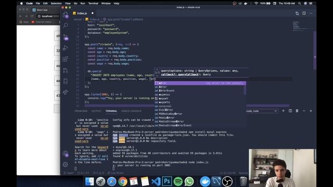333x187 pixels.
Task: Open OBS from the Dock
Action: point(227,181)
